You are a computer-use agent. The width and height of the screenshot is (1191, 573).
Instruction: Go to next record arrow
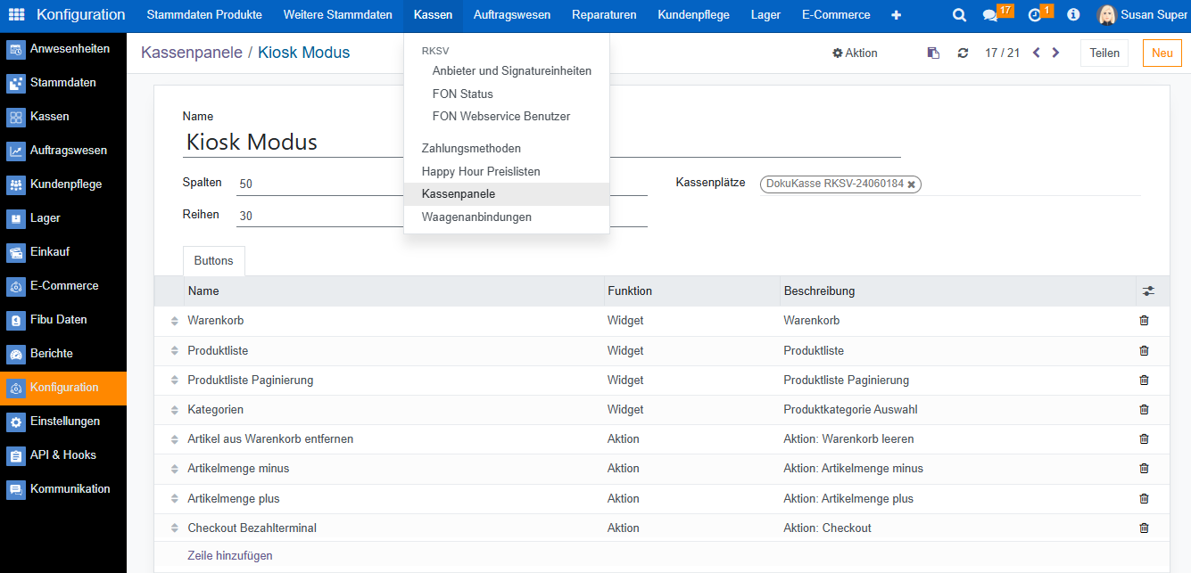(1056, 53)
